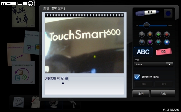The image size is (181, 112).
Task: Click the 刪除 delete button
Action: click(x=144, y=84)
